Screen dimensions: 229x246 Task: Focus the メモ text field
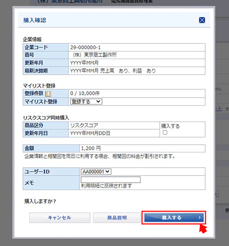[x=110, y=180]
